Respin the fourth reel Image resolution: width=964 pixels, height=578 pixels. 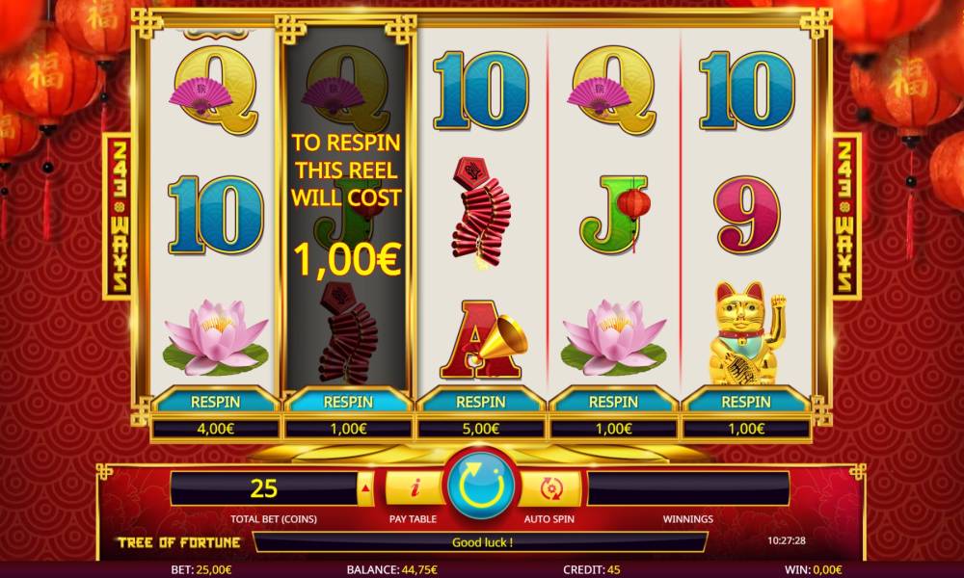tap(613, 402)
